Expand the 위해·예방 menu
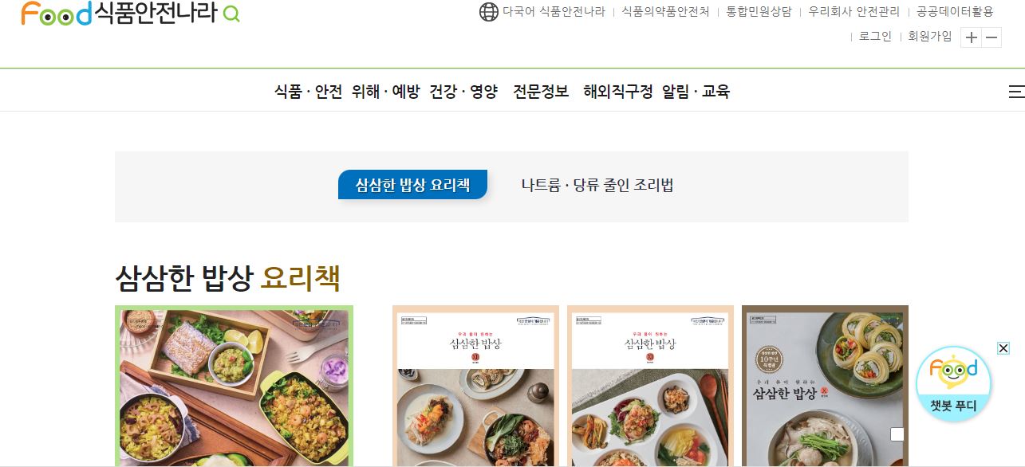The image size is (1025, 467). pos(385,92)
